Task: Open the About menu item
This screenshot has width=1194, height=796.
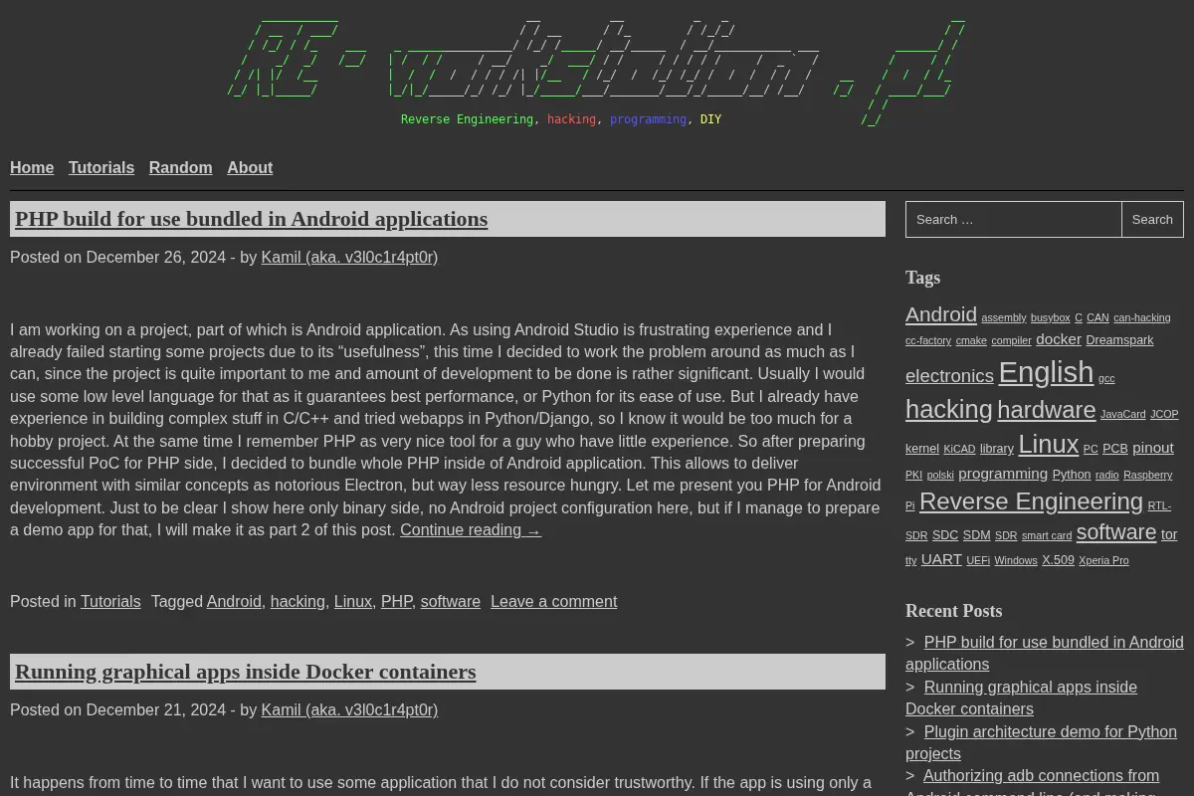Action: tap(250, 167)
